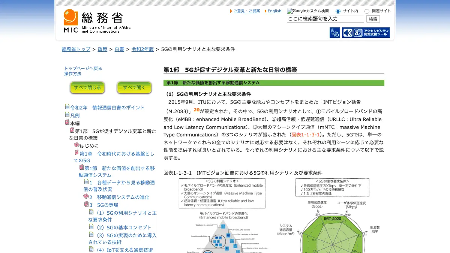Expand the はじめに book icon

(76, 145)
